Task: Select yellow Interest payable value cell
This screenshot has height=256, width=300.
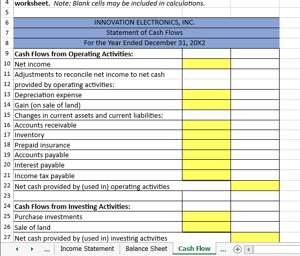Action: (x=206, y=164)
